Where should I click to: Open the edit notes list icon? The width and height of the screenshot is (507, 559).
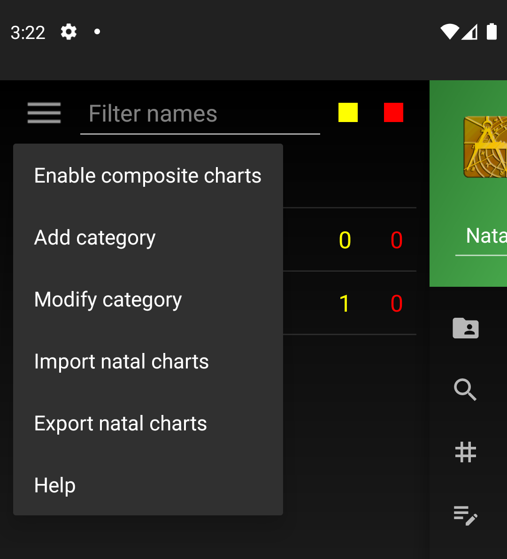pyautogui.click(x=466, y=515)
